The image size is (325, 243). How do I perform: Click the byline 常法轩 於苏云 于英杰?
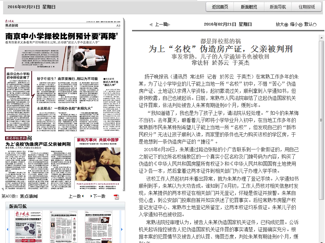click(221, 63)
